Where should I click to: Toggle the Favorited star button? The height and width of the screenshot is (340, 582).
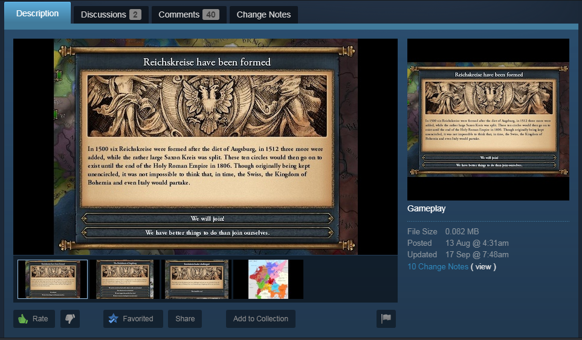[x=133, y=319]
